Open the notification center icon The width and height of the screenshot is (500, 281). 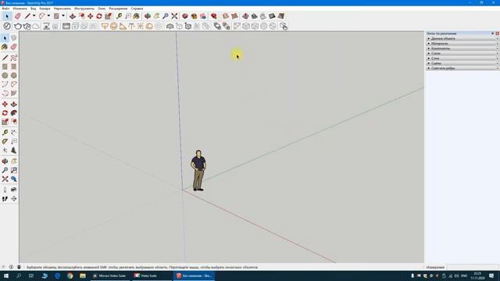tap(491, 276)
